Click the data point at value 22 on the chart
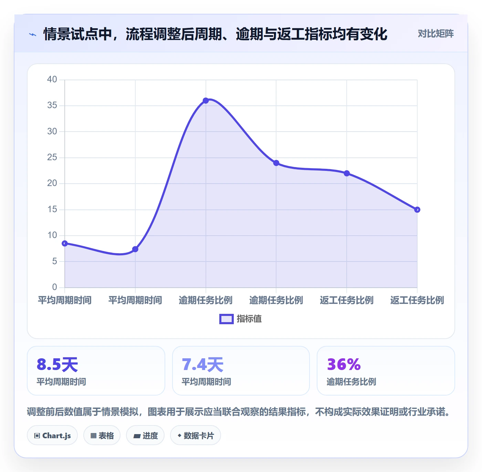This screenshot has height=472, width=482. (x=347, y=173)
